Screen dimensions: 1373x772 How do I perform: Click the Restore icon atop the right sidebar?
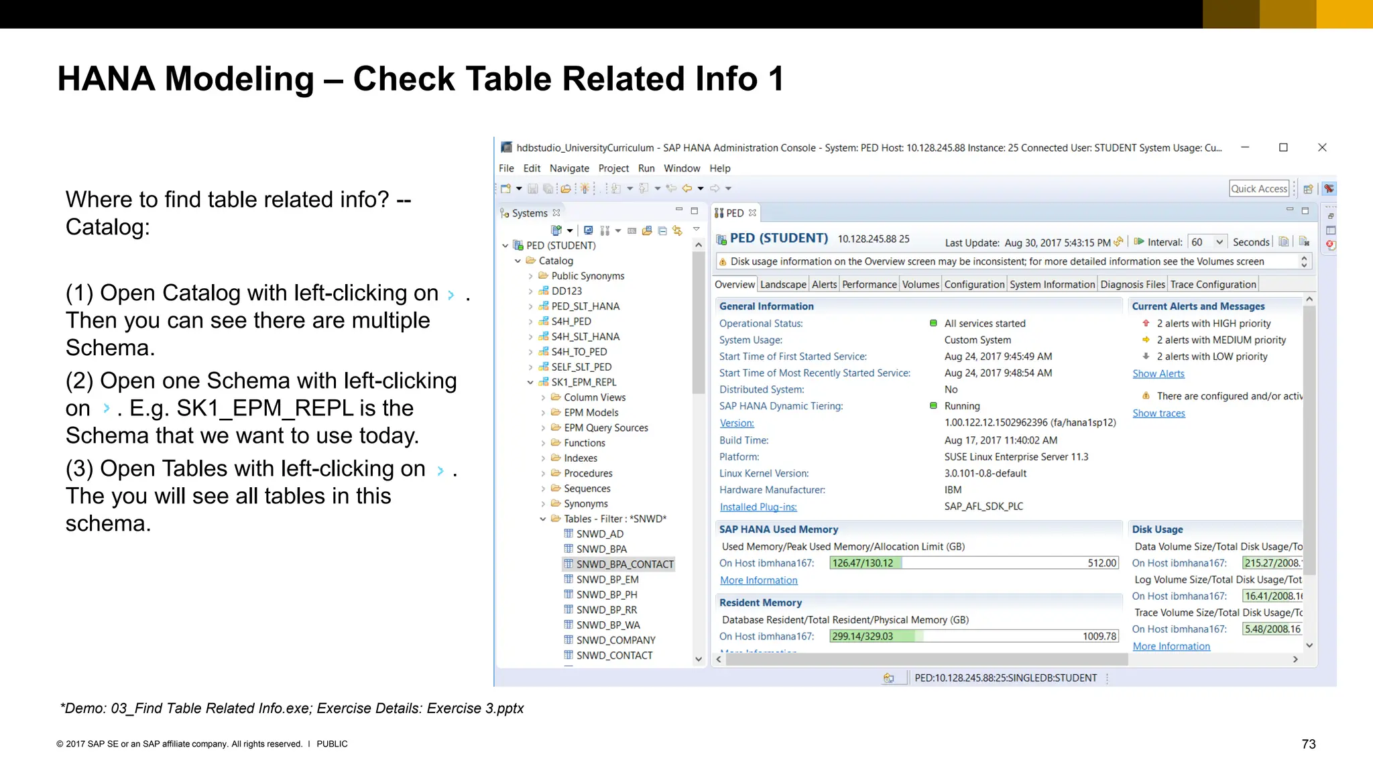(1331, 216)
